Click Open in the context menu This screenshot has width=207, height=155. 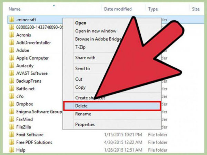[x=112, y=23]
